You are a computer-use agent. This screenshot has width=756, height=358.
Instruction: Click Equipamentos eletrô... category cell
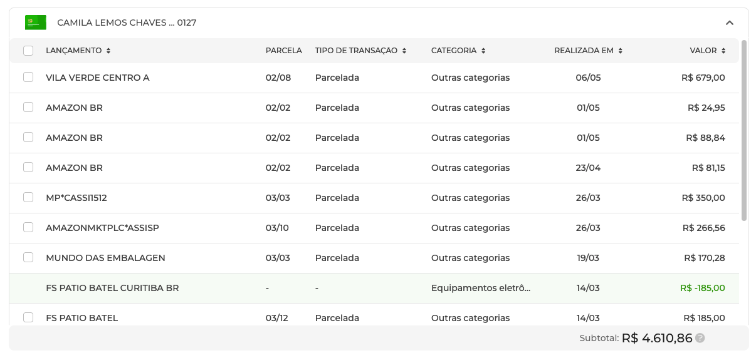480,288
